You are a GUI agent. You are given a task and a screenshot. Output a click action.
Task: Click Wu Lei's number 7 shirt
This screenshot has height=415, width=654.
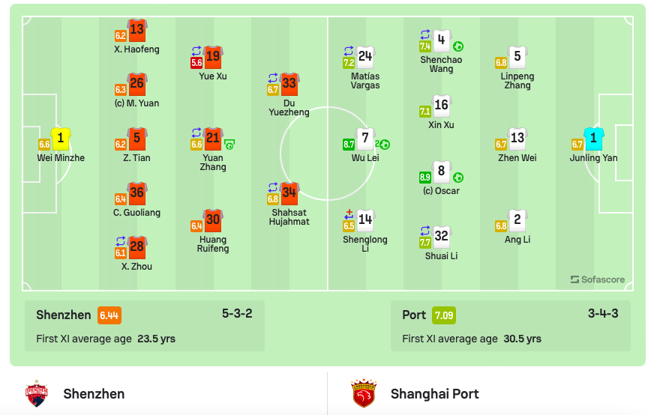point(365,139)
